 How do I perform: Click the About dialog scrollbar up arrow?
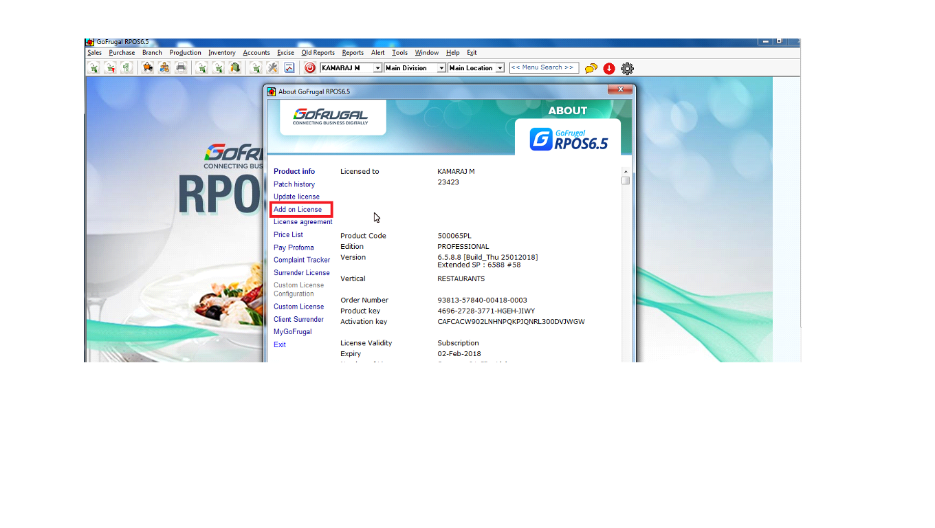coord(626,171)
